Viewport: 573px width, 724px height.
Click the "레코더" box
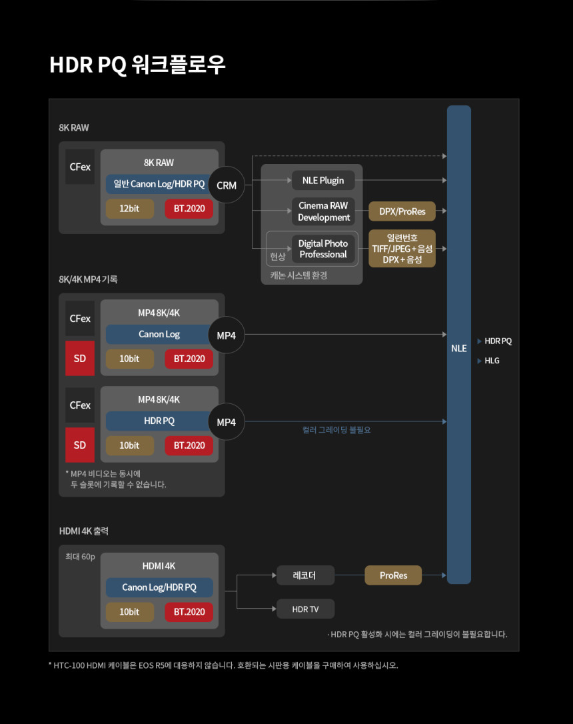tap(305, 575)
